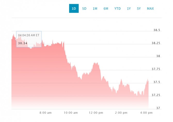Viewport: 173px width, 122px height.
Task: Choose the MAX range tab
Action: pos(150,9)
